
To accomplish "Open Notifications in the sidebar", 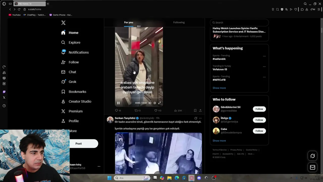I will 75,52.
